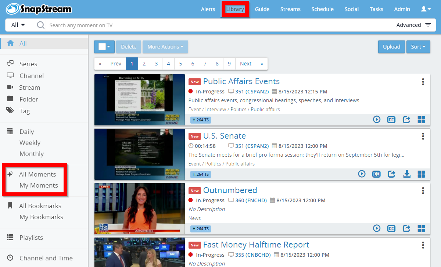Open the Social tab
This screenshot has width=441, height=267.
[x=351, y=9]
